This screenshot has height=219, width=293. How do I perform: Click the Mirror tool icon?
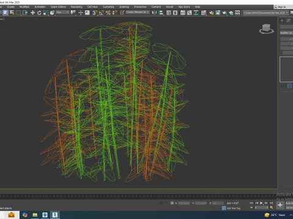point(154,13)
